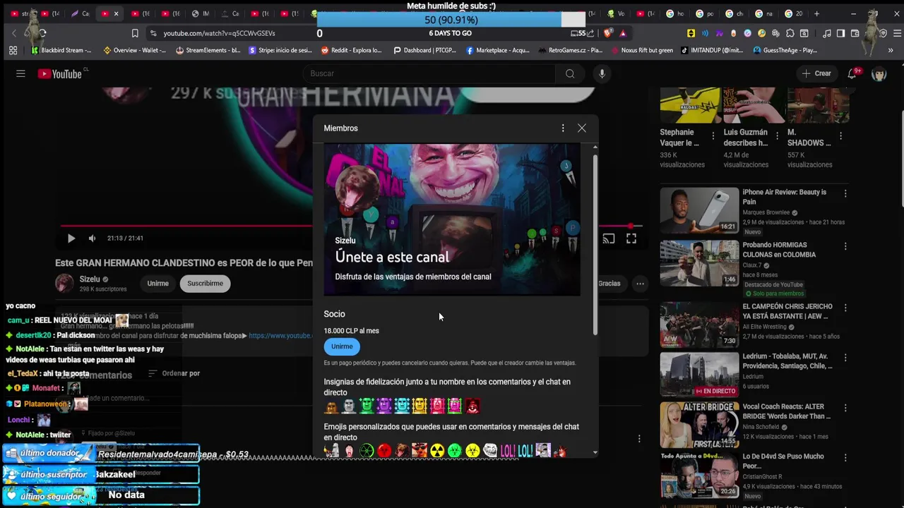Open Probando HORMIGAS CULONAS thumbnail

(x=699, y=263)
